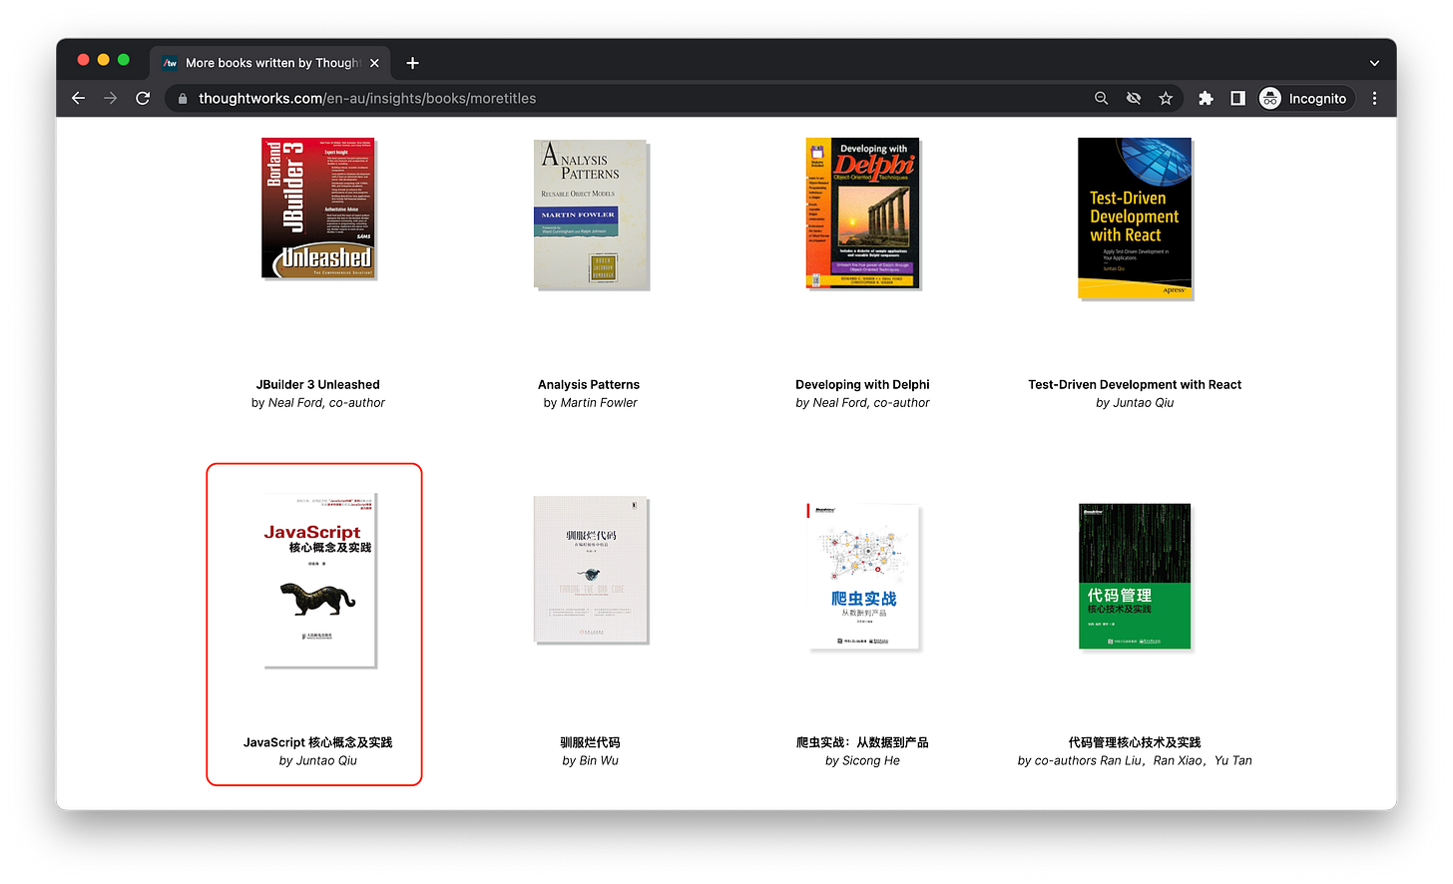Open the Extensions puzzle icon
The height and width of the screenshot is (884, 1453).
[x=1206, y=98]
